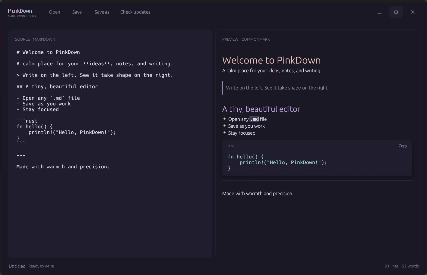Click the '21 lines' counter

pyautogui.click(x=391, y=266)
